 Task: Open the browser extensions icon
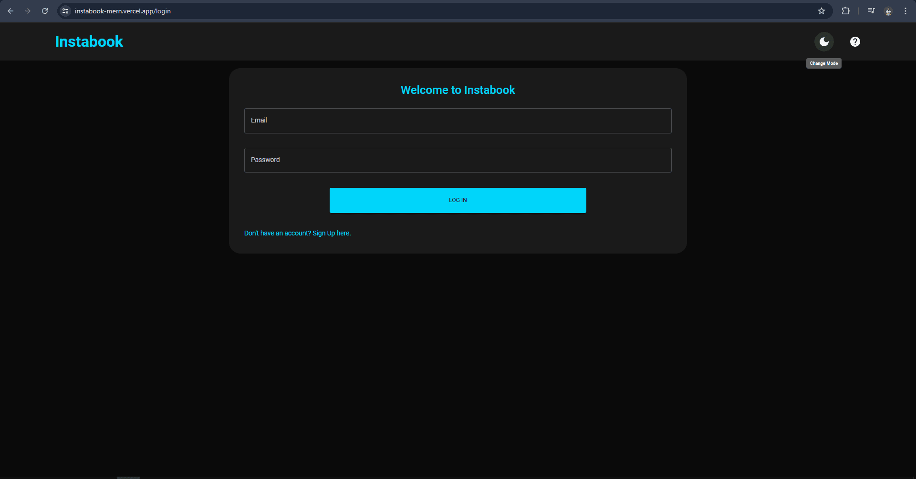[846, 10]
